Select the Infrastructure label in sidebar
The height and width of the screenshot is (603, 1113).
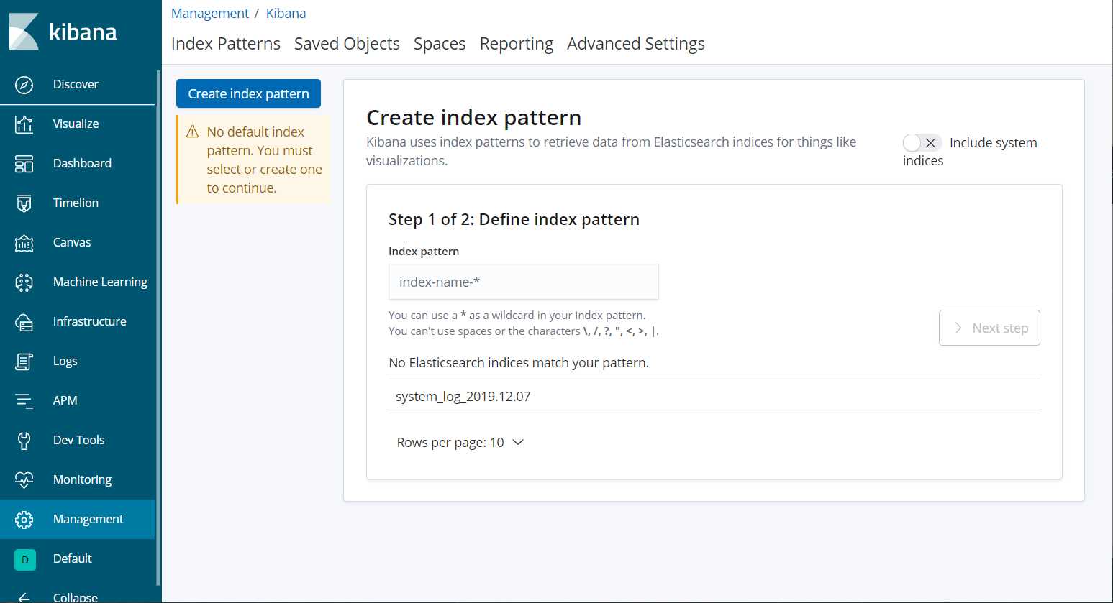89,321
